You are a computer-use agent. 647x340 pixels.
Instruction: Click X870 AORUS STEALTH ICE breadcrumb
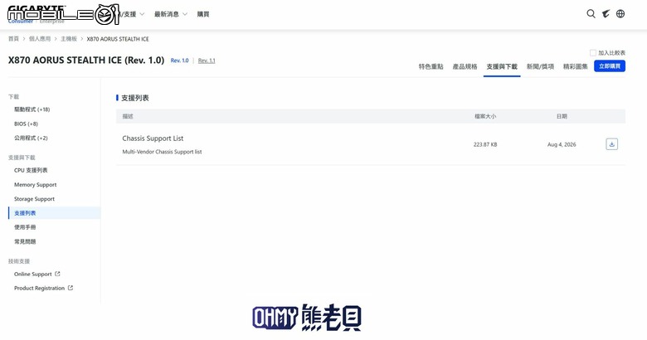tap(118, 39)
